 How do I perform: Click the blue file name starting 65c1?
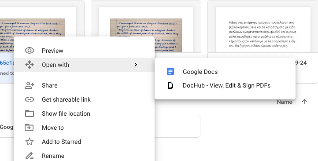point(7,63)
